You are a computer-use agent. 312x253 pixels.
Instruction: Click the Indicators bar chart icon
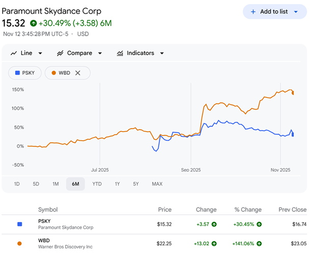[120, 53]
